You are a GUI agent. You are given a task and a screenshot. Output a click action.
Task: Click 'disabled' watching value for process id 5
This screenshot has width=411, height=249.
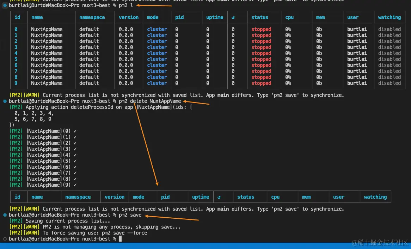(x=389, y=59)
